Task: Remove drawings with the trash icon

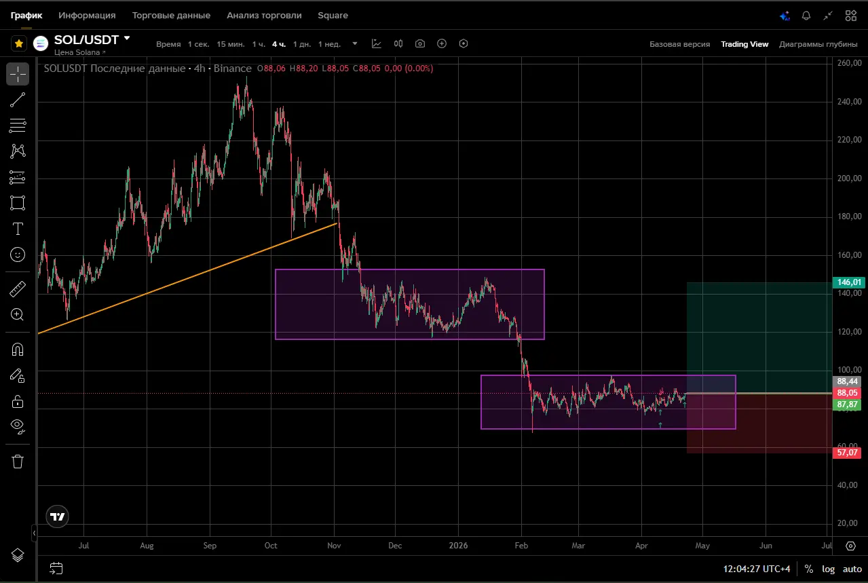Action: pos(18,462)
